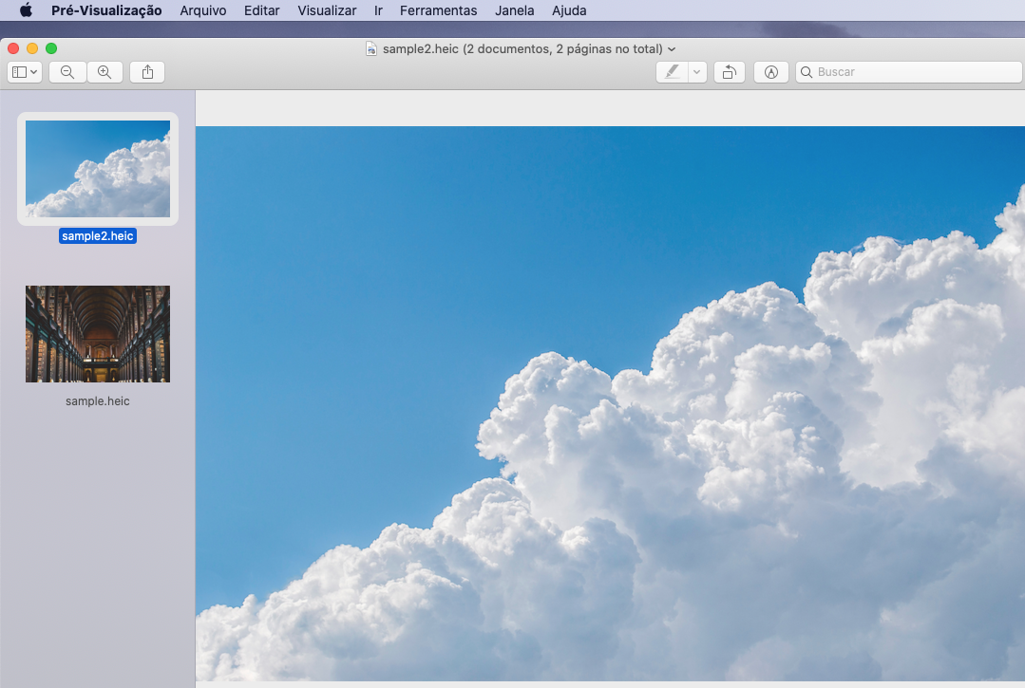Click the sample.heic file name label
The height and width of the screenshot is (688, 1025).
click(98, 400)
